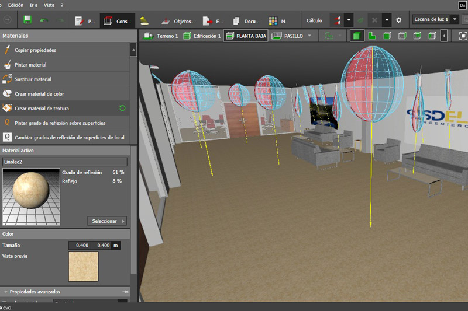Image resolution: width=468 pixels, height=311 pixels.
Task: Select Cambiar grados de reflexión de superficies de local
Action: click(69, 138)
